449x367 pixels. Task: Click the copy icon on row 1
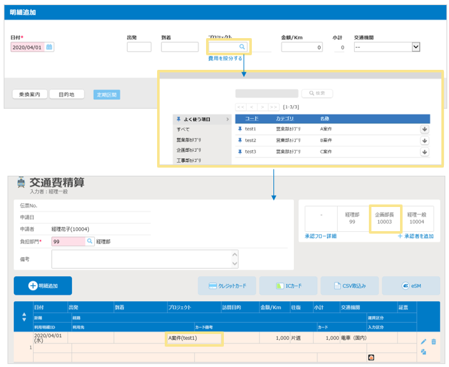(x=424, y=352)
